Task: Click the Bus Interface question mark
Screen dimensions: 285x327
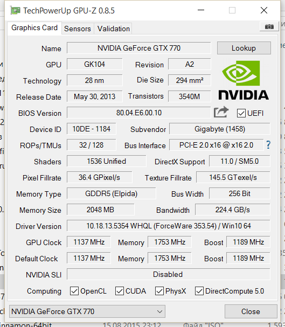Action: click(x=268, y=145)
